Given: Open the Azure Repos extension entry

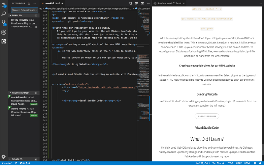Looking at the screenshot, I should [24, 112].
